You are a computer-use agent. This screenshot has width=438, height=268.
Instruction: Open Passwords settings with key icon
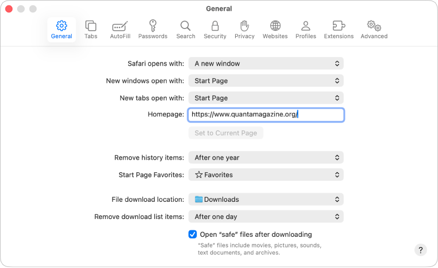coord(153,30)
